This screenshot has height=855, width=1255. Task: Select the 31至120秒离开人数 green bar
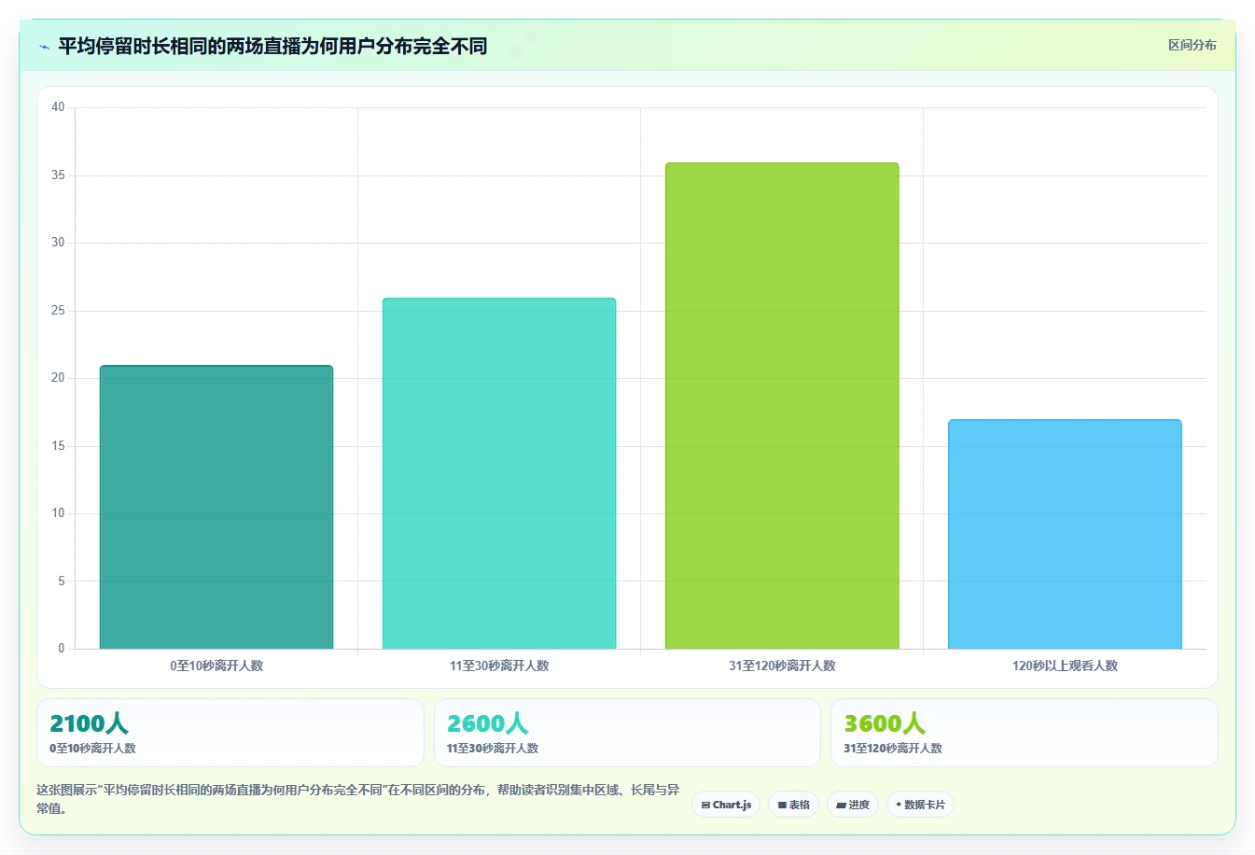point(782,406)
